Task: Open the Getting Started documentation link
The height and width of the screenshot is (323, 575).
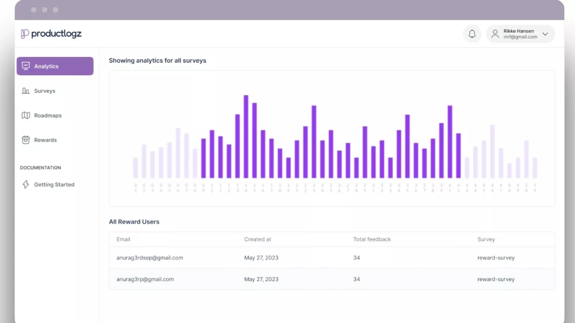Action: (54, 185)
